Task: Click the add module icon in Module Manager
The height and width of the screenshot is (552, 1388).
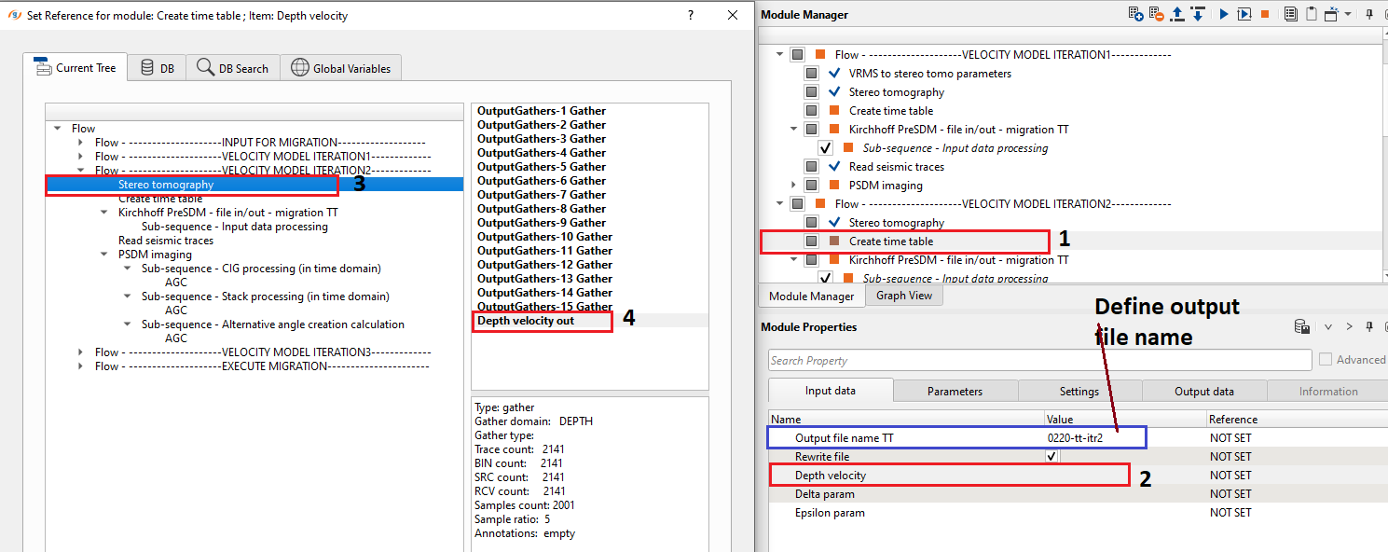Action: click(1135, 14)
